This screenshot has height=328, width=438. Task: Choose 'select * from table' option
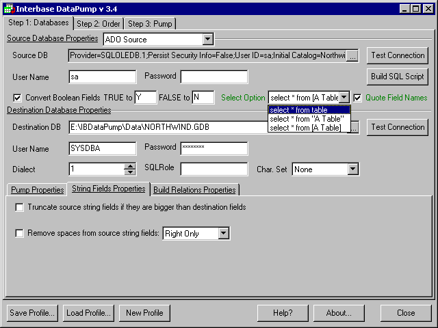coord(309,110)
